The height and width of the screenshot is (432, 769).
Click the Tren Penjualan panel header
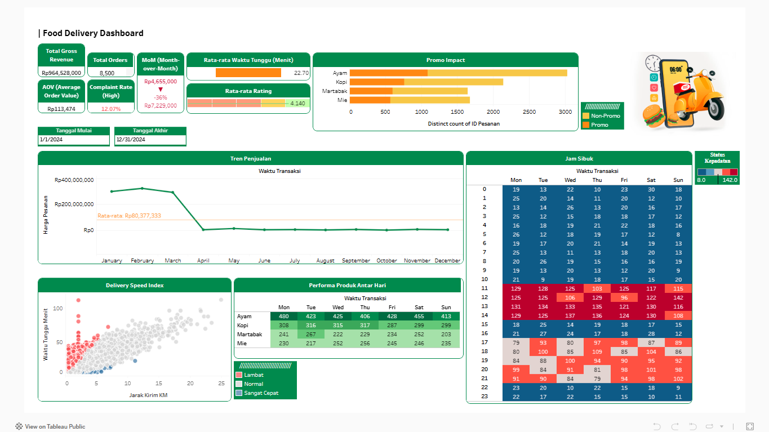[251, 158]
